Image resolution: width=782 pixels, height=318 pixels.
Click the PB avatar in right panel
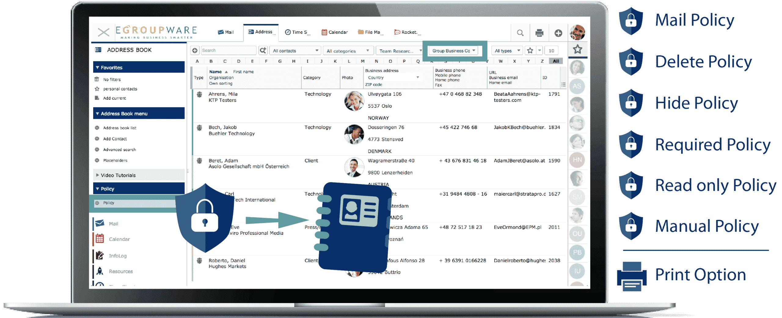[x=577, y=252]
